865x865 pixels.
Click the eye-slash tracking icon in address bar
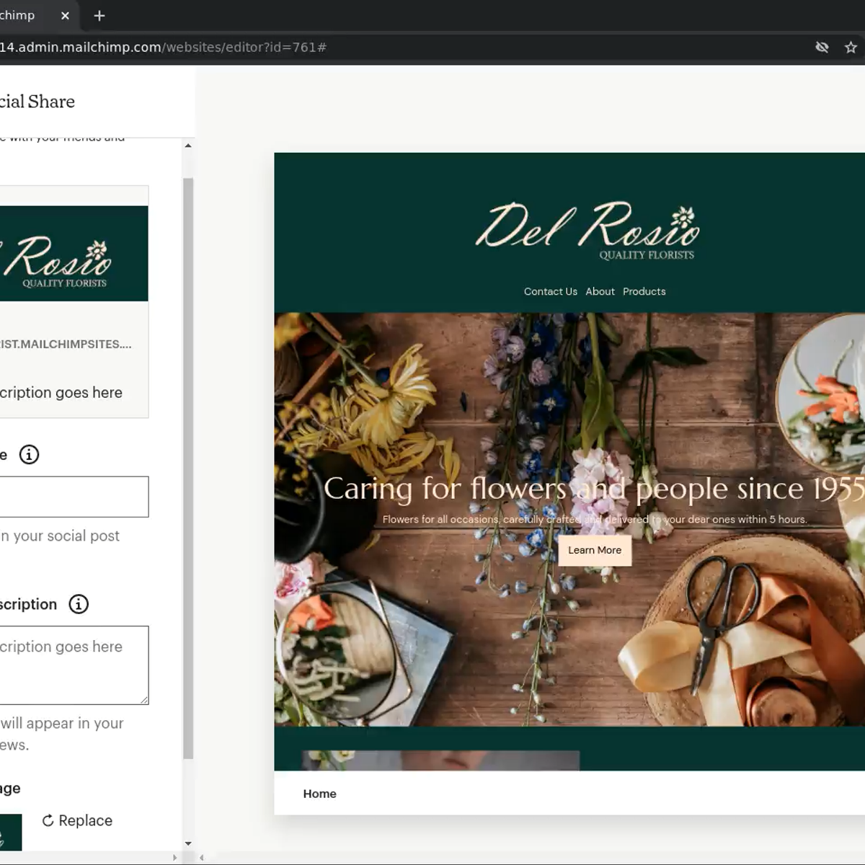coord(822,48)
